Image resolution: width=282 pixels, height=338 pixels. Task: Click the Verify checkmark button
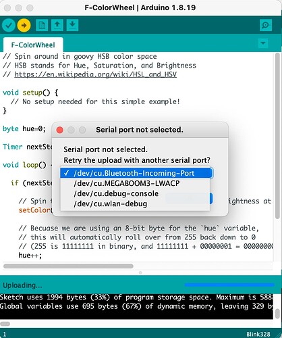[x=9, y=25]
